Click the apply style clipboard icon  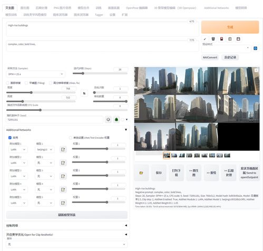point(230,39)
